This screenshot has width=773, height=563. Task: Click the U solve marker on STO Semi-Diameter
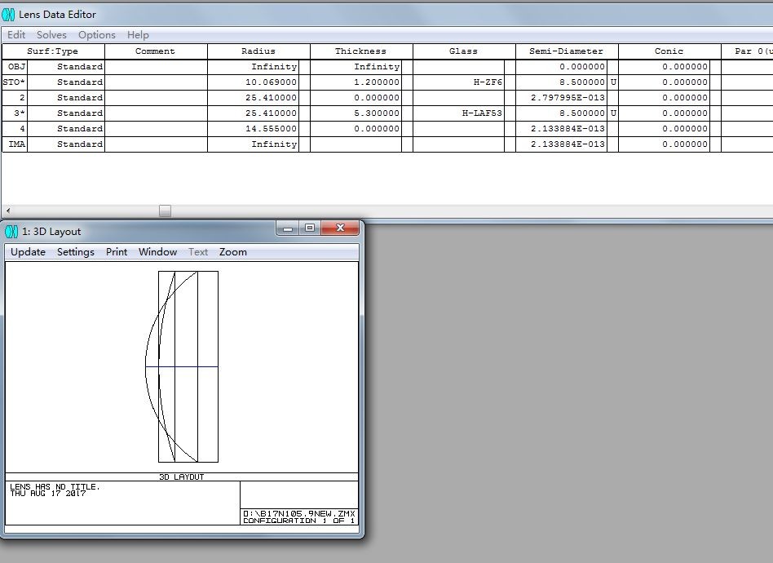[x=613, y=82]
